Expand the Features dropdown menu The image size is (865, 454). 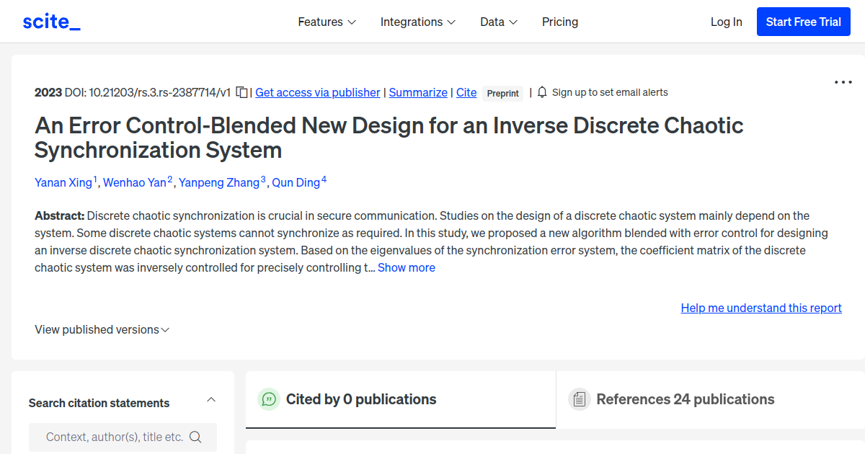click(x=327, y=22)
